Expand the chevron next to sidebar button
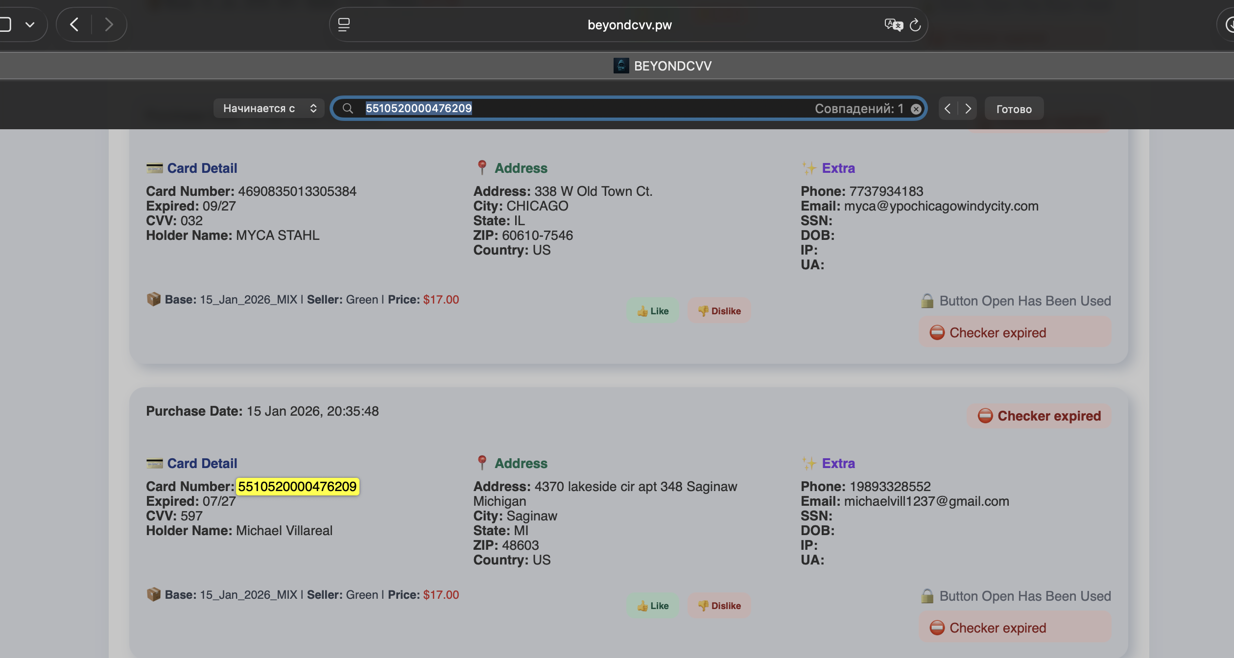The width and height of the screenshot is (1234, 658). [x=30, y=24]
